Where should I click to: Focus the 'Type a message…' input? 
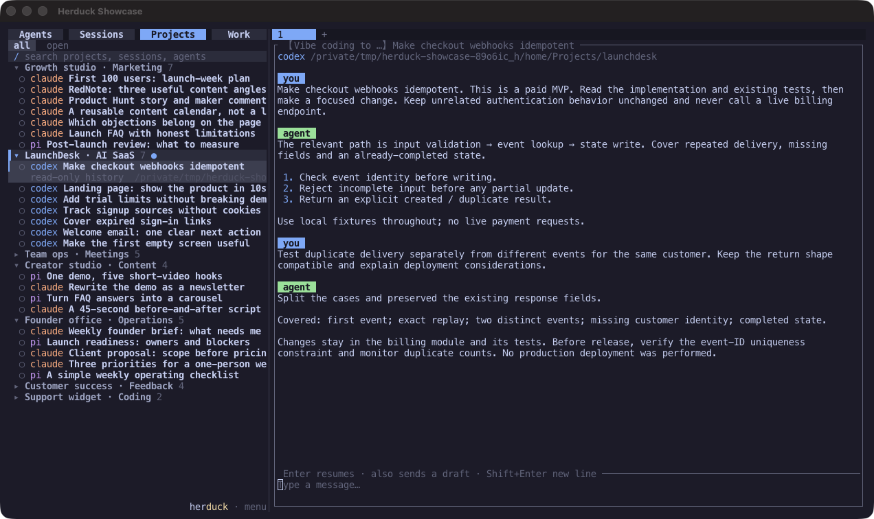(568, 485)
